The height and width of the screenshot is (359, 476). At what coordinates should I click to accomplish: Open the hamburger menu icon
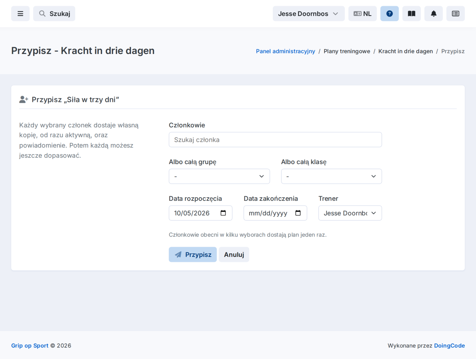[20, 14]
